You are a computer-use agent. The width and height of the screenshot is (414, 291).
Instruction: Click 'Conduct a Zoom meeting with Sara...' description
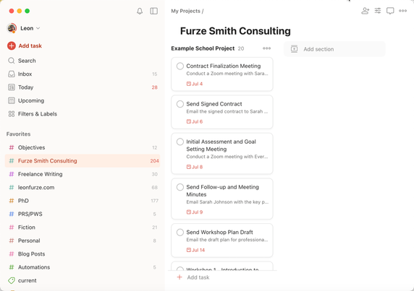tap(227, 74)
